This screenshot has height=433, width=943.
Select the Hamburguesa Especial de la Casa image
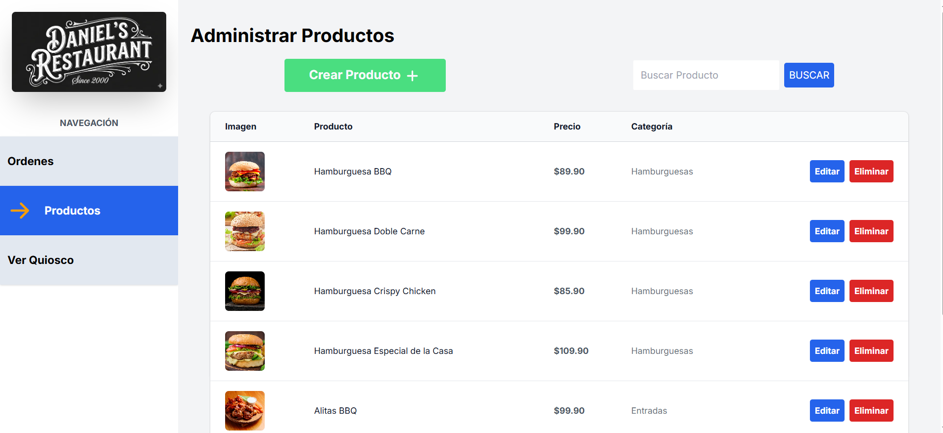[245, 351]
